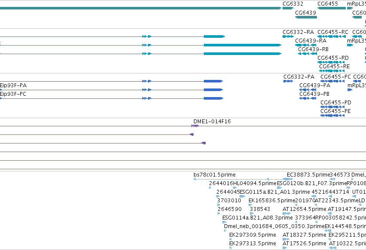This screenshot has width=366, height=250.
Task: Click the long teal gene bar at top
Action: [x=141, y=8]
